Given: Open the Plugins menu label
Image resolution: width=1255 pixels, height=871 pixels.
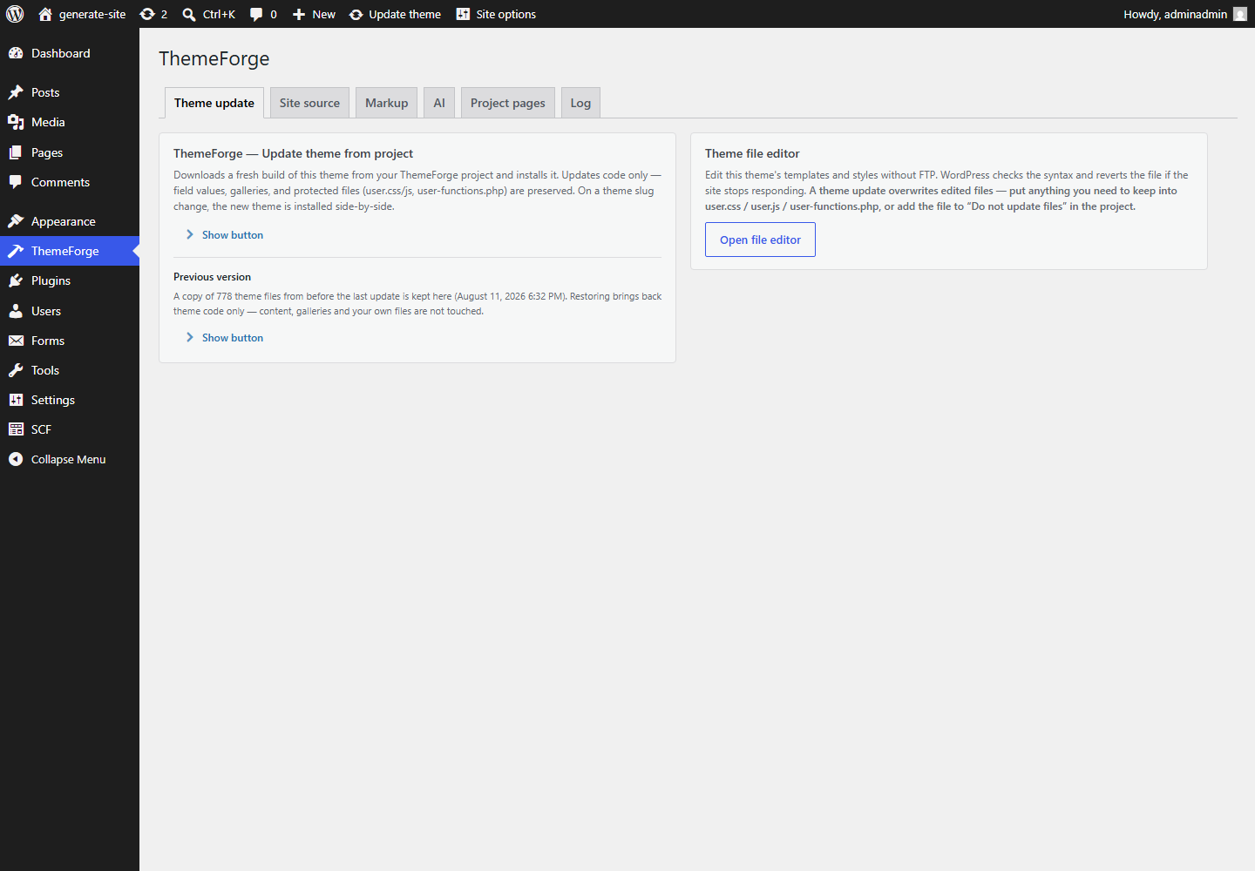Looking at the screenshot, I should [51, 280].
